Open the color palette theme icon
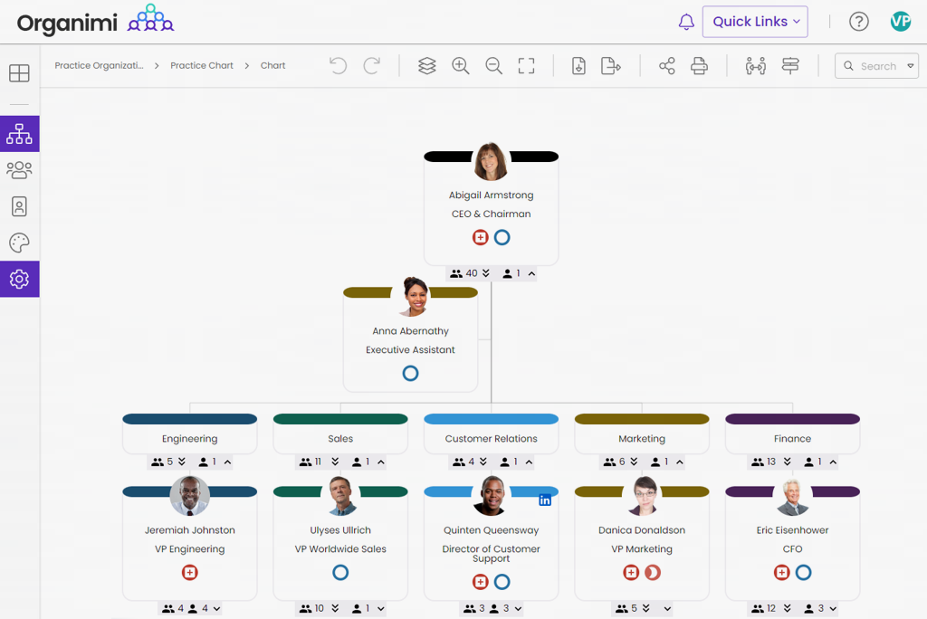This screenshot has height=619, width=927. click(x=20, y=243)
